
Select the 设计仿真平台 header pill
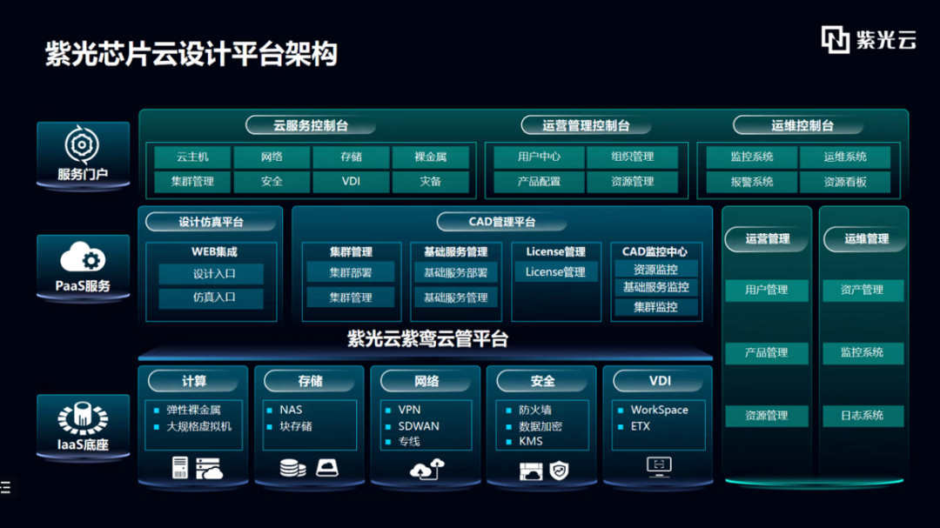[x=211, y=222]
